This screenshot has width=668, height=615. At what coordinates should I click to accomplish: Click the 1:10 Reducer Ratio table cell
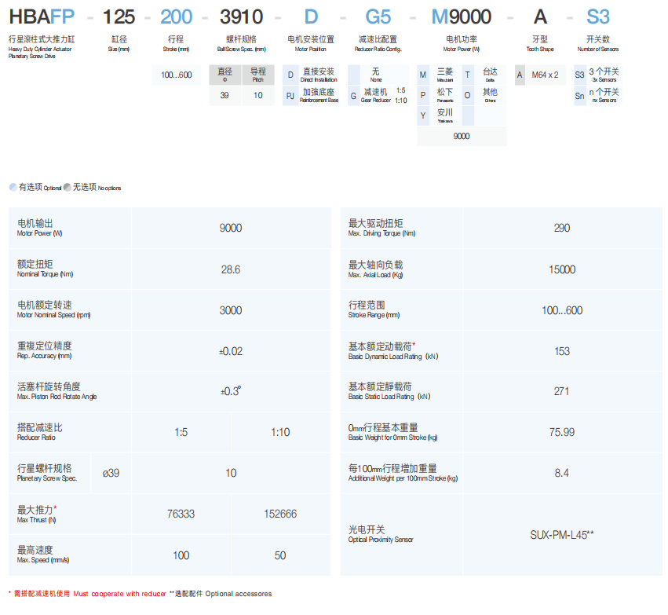280,432
